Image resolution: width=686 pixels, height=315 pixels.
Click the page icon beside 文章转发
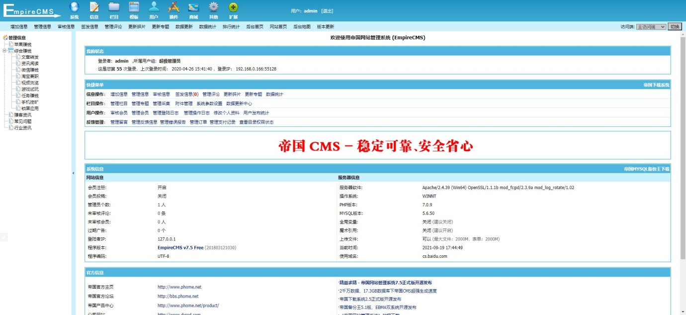click(x=18, y=57)
